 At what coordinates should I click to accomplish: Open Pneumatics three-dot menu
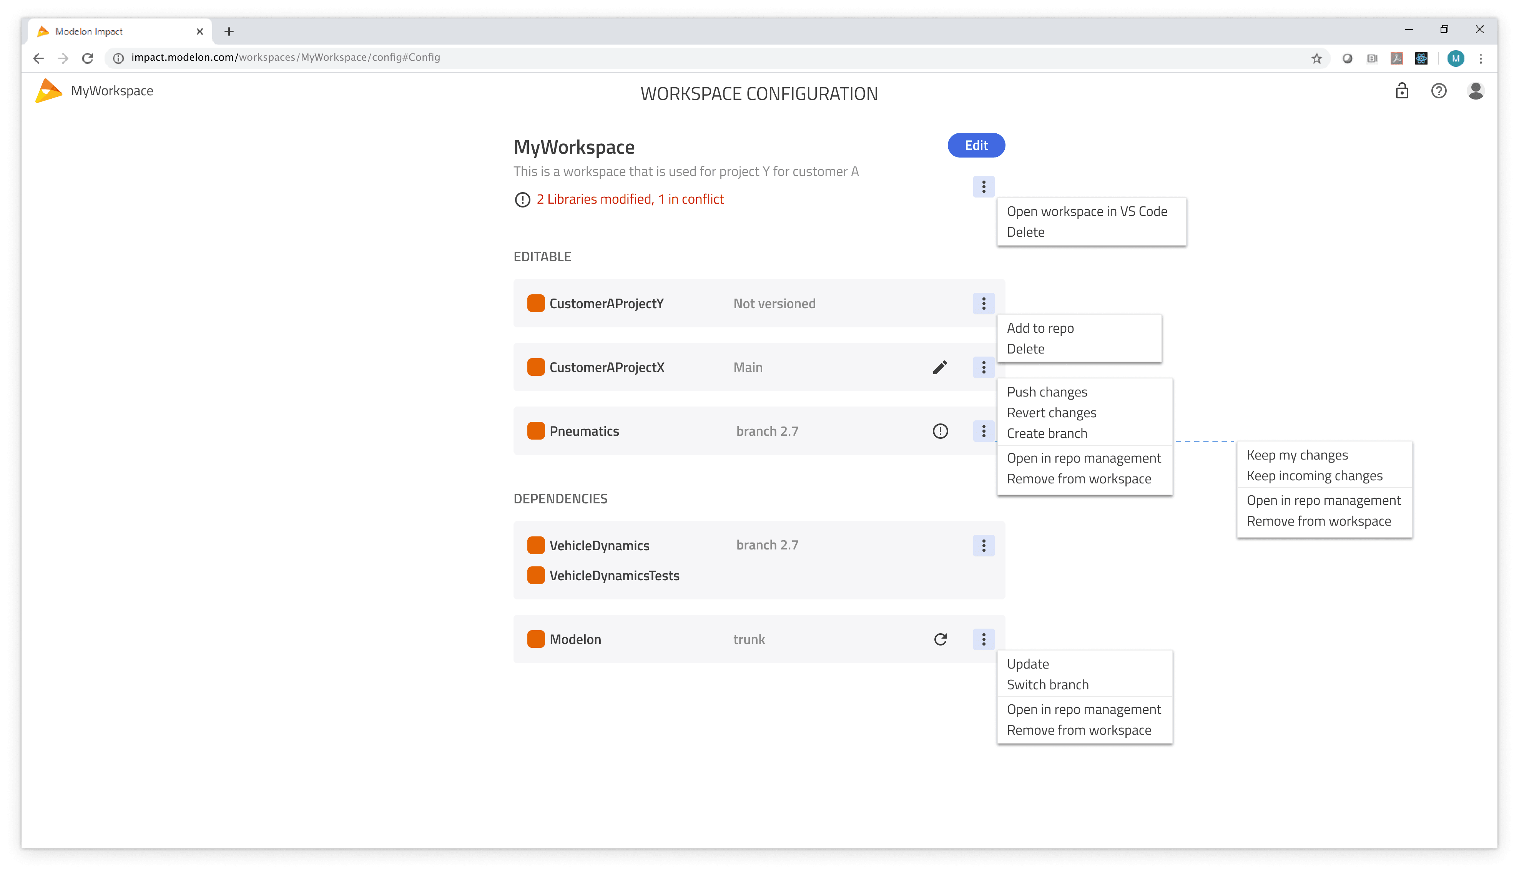click(984, 431)
